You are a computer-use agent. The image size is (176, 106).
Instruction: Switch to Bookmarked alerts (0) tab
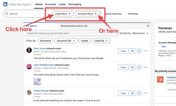pyautogui.click(x=74, y=26)
